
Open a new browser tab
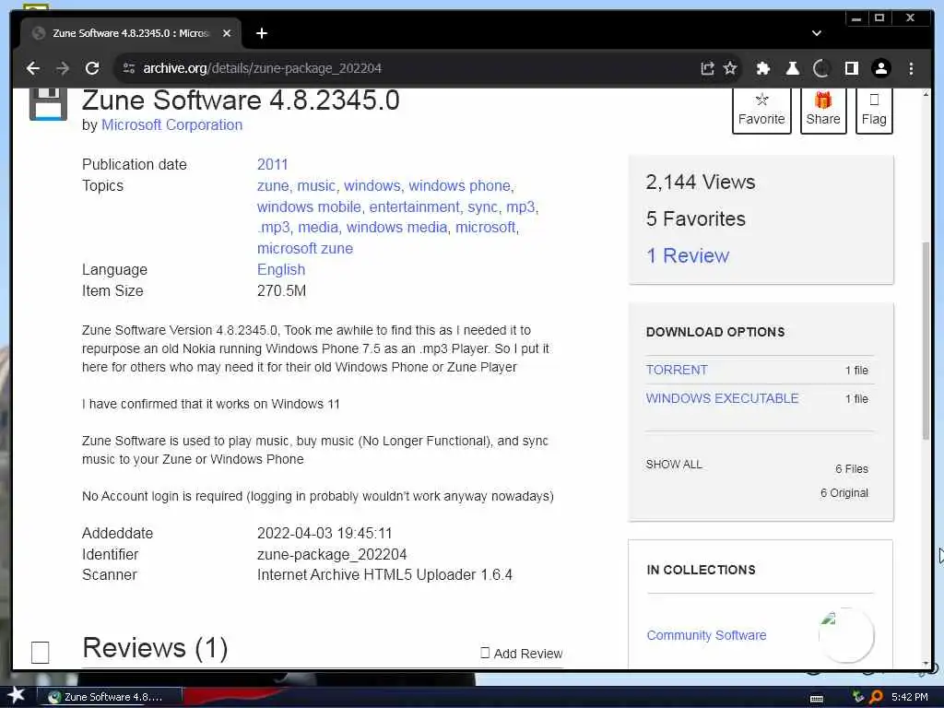point(261,33)
